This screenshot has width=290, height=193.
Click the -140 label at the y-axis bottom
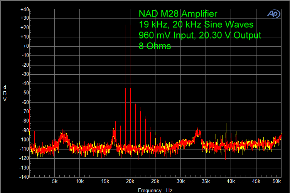click(x=24, y=177)
